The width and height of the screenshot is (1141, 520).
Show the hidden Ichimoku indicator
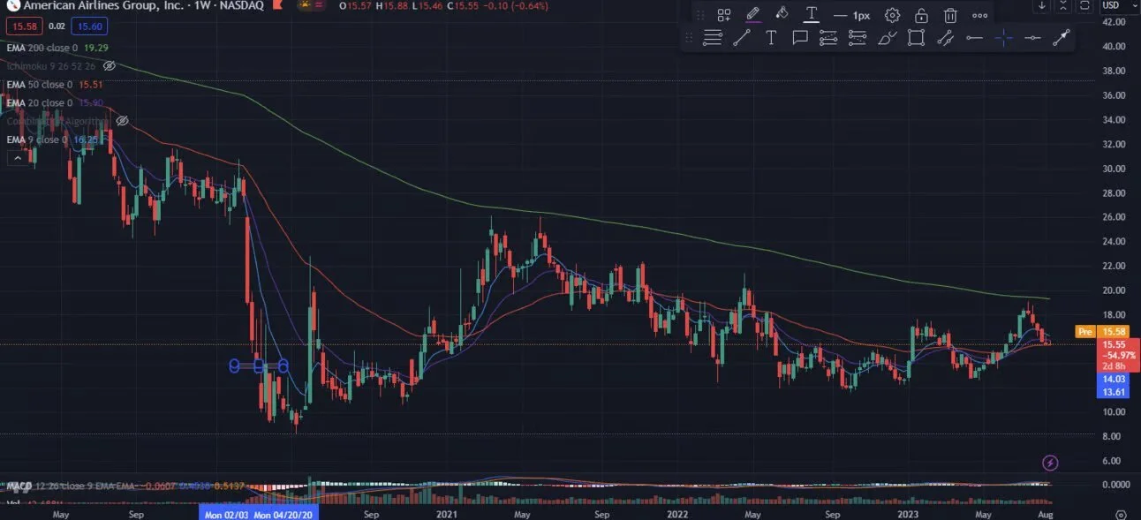(x=110, y=66)
